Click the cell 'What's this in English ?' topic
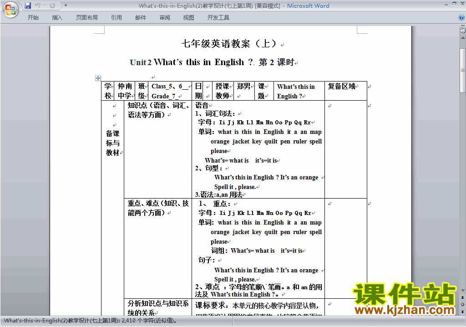Image resolution: width=466 pixels, height=327 pixels. point(299,91)
